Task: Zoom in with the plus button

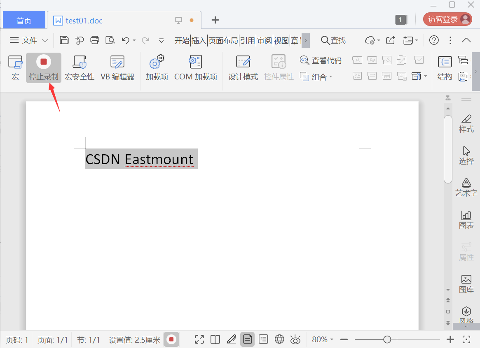Action: pyautogui.click(x=450, y=339)
